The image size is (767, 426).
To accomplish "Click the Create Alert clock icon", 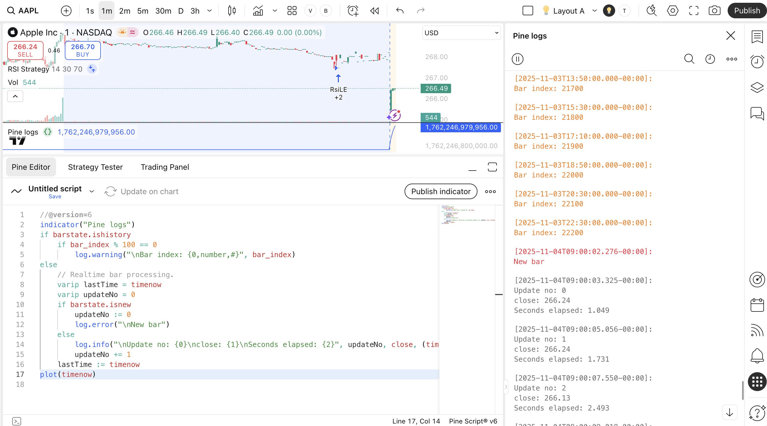I will 353,11.
